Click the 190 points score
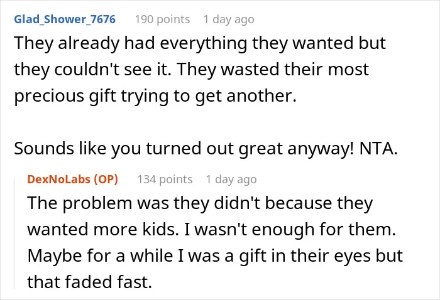Screen dimensions: 440x300 [162, 19]
